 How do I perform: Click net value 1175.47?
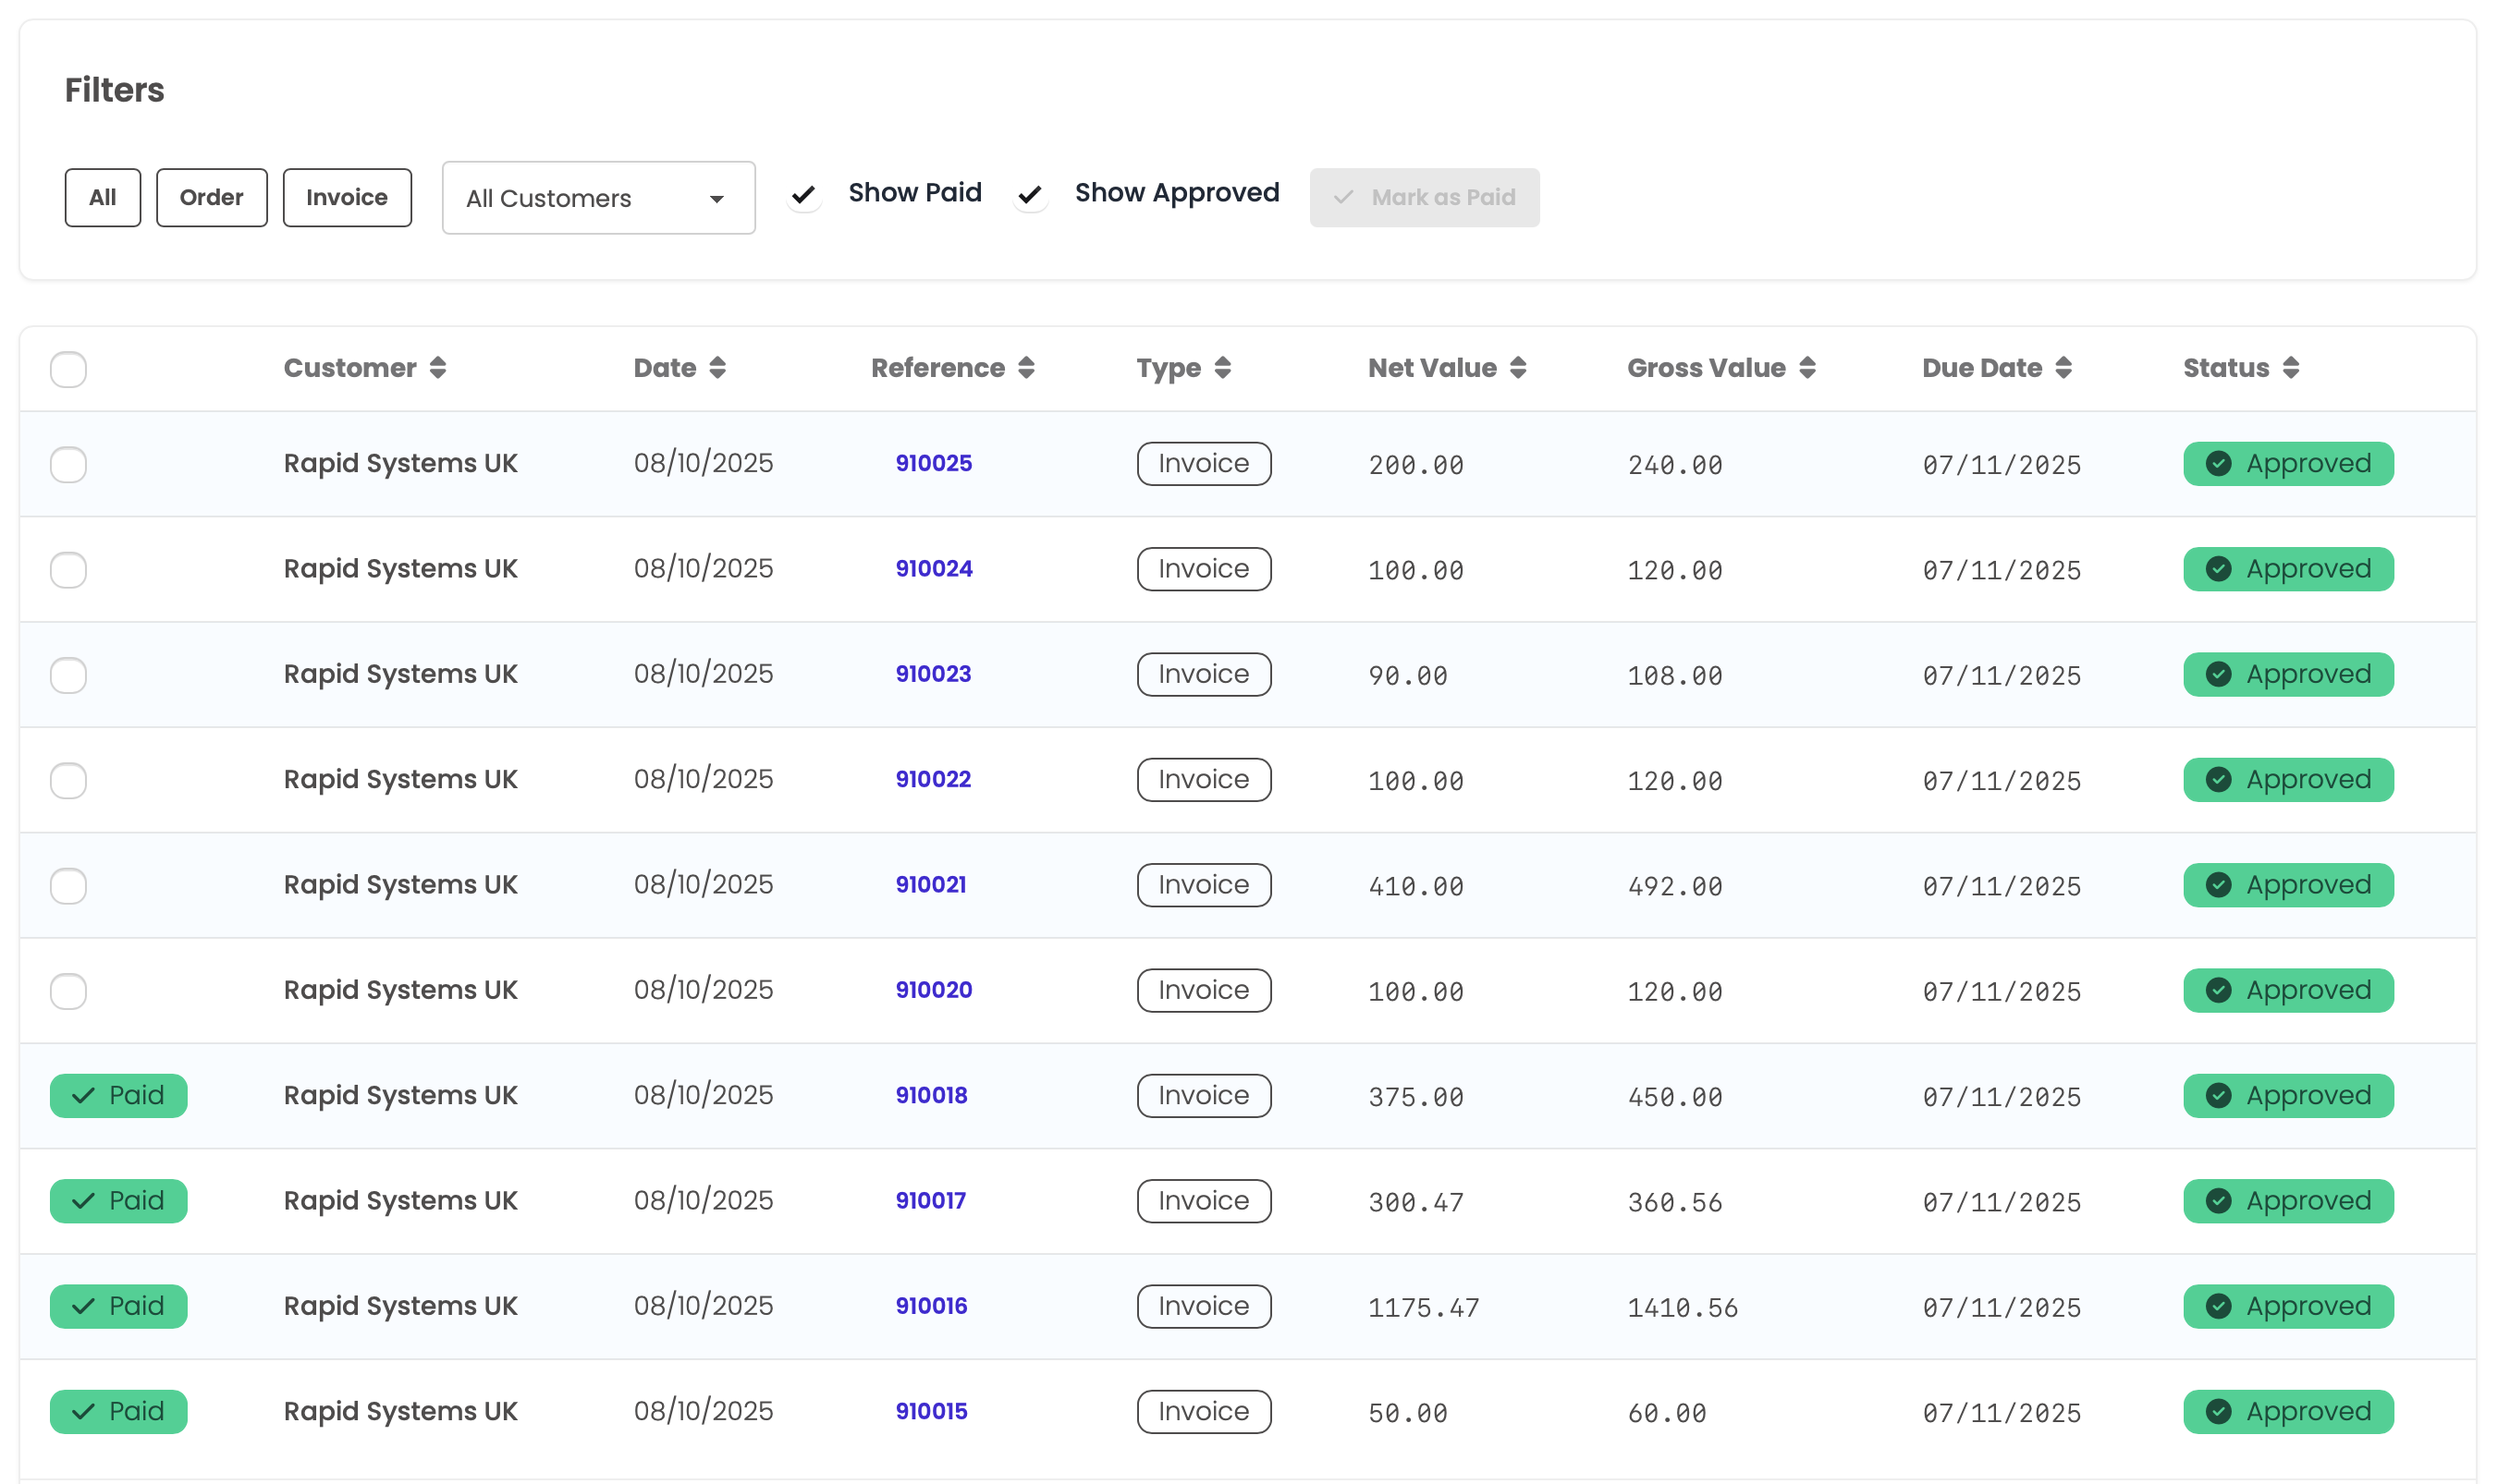pyautogui.click(x=1424, y=1308)
